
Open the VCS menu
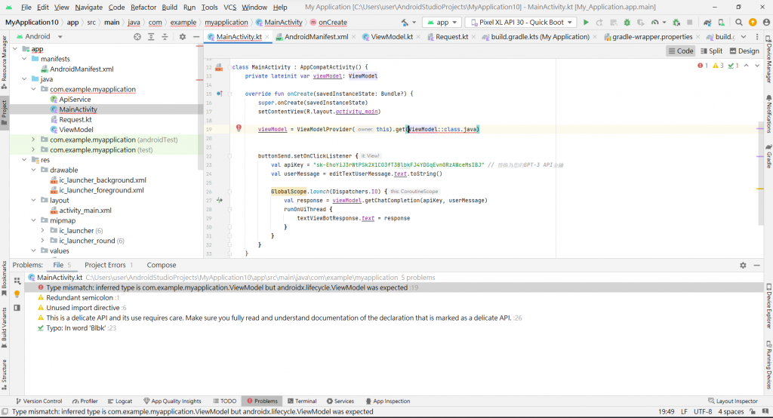229,8
